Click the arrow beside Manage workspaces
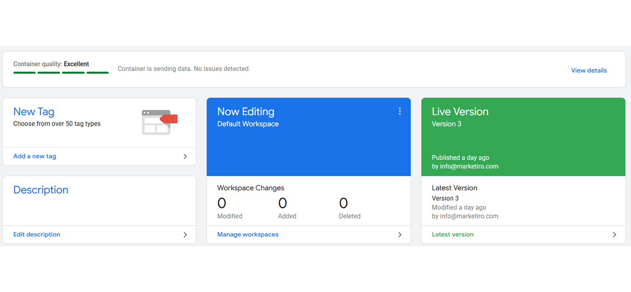 tap(400, 235)
